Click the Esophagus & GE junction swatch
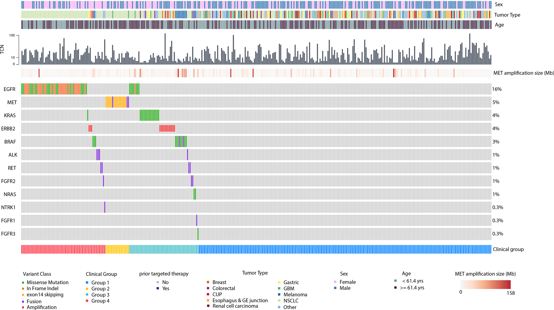This screenshot has width=554, height=310. 208,301
